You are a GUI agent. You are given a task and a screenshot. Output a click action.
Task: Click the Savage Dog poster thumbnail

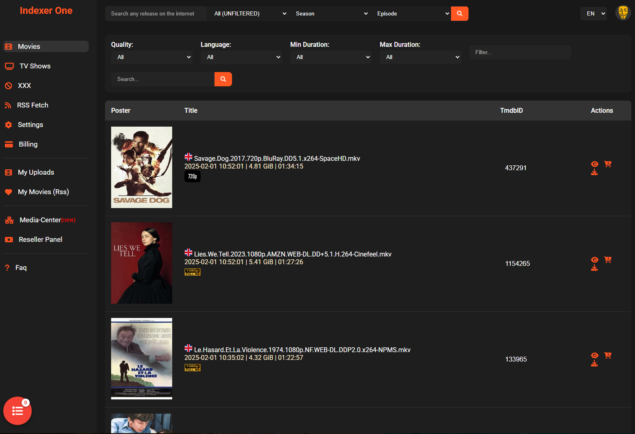coord(142,167)
